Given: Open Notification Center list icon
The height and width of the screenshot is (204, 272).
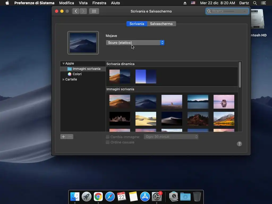Looking at the screenshot, I should pos(263,3).
